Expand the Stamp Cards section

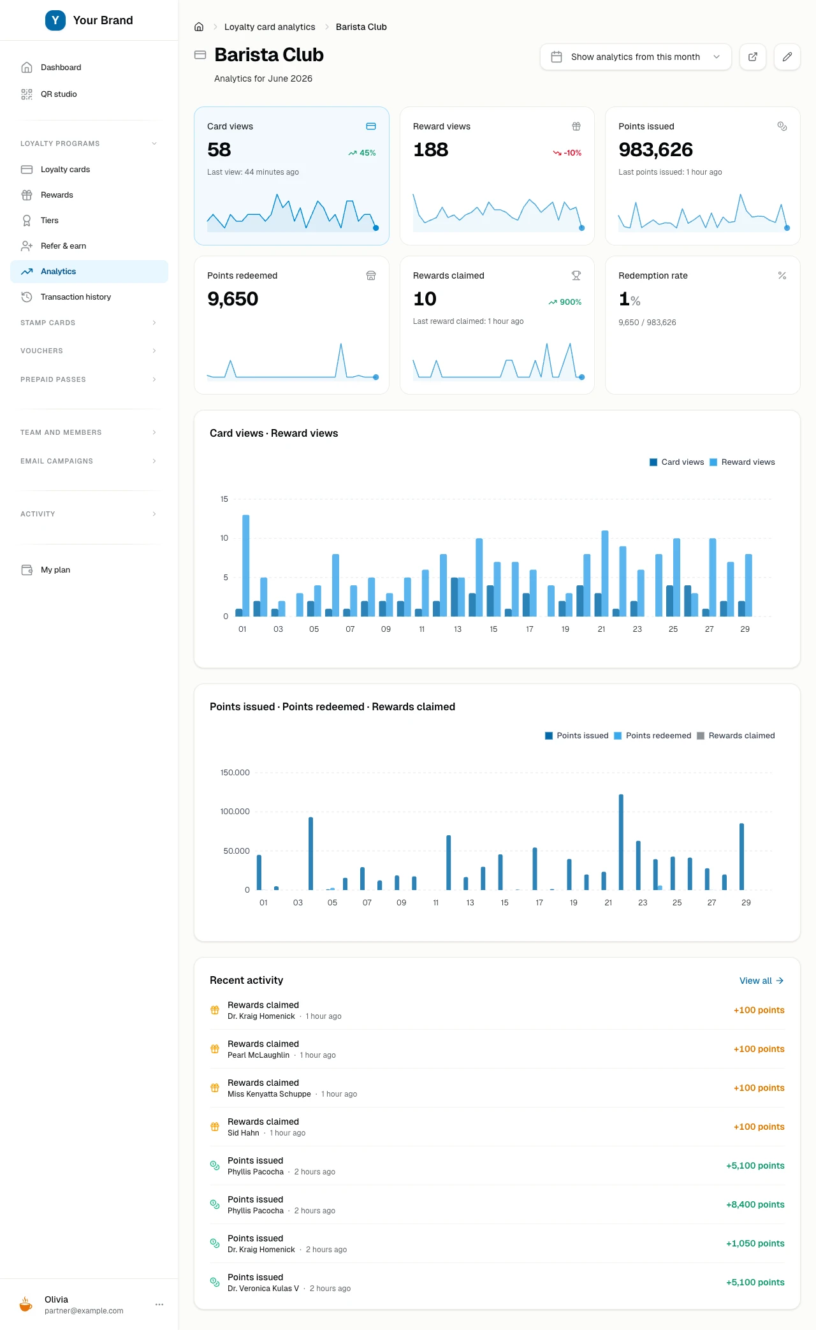click(89, 323)
